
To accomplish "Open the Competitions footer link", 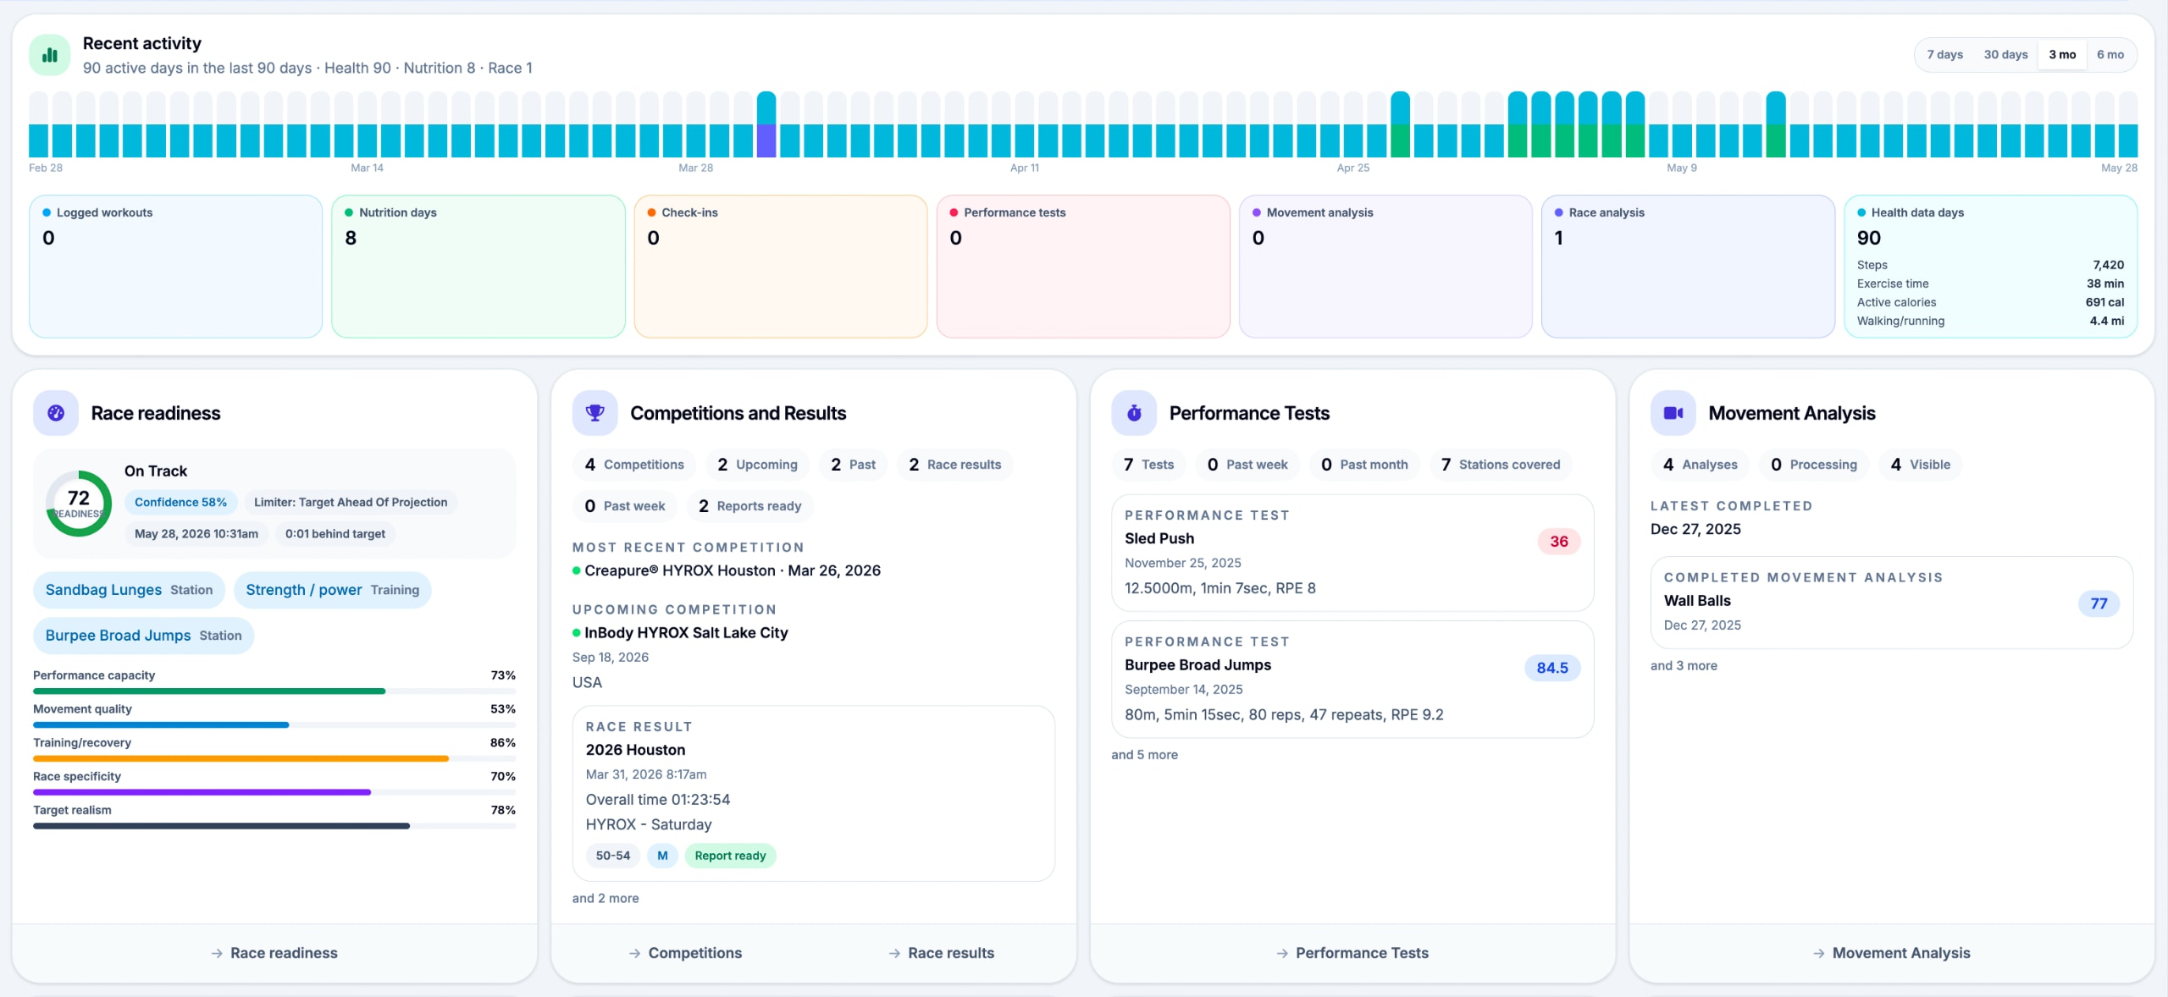I will coord(685,954).
